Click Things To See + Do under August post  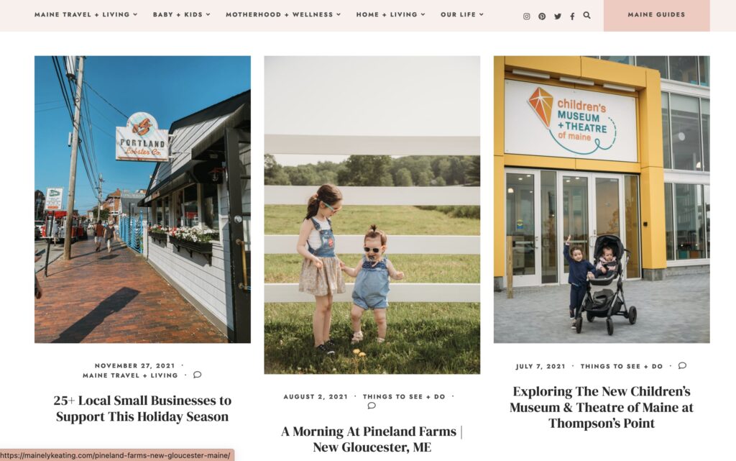pyautogui.click(x=404, y=397)
